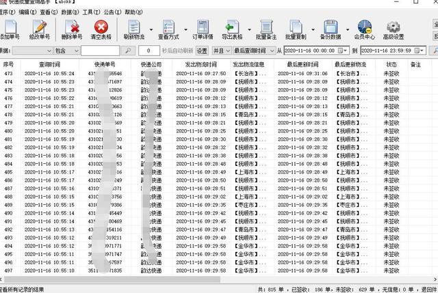Image resolution: width=438 pixels, height=293 pixels.
Task: Click sent time 2020-11-16 09:29:02
Action: tap(201, 197)
